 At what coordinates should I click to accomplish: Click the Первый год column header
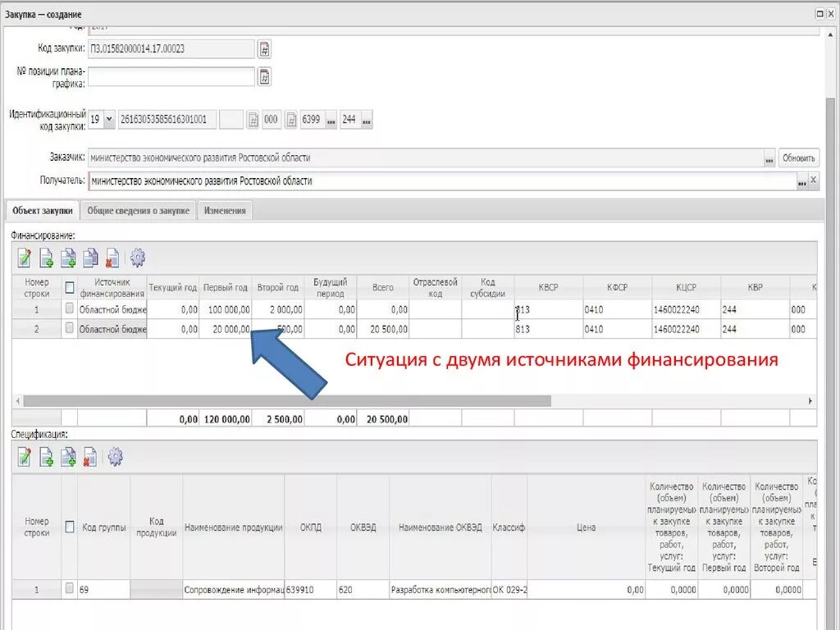[x=226, y=288]
